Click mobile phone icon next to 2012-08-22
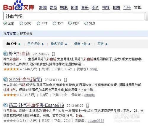This screenshot has width=148, height=126. (x=53, y=54)
